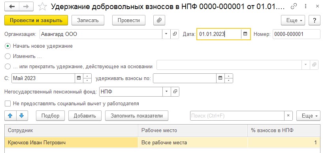Sort by Рабочее место column header
Viewport: 326px width, 153px height.
[193, 131]
